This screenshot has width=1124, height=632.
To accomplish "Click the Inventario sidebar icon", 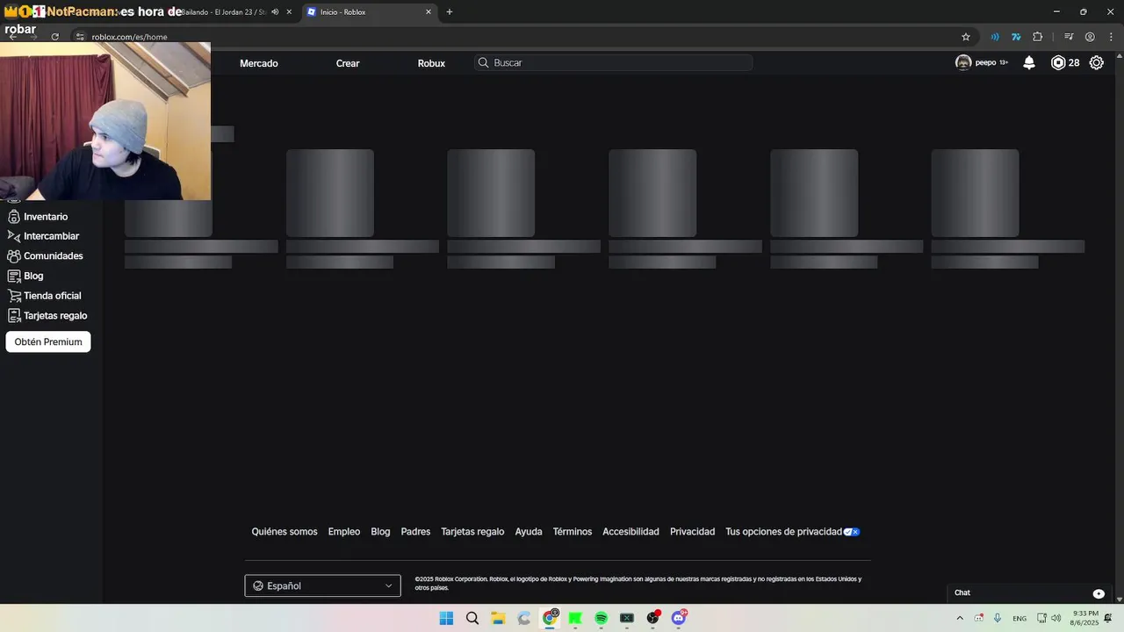I will (x=13, y=217).
